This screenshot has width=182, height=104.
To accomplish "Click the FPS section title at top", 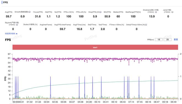I will 6,2.
